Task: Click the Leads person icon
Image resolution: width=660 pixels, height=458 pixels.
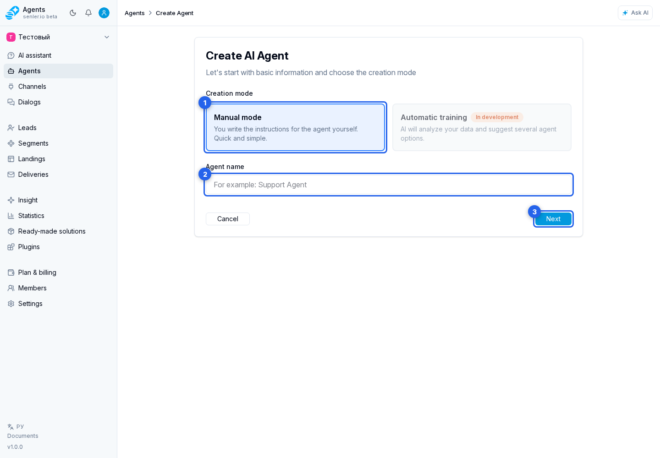Action: point(11,128)
